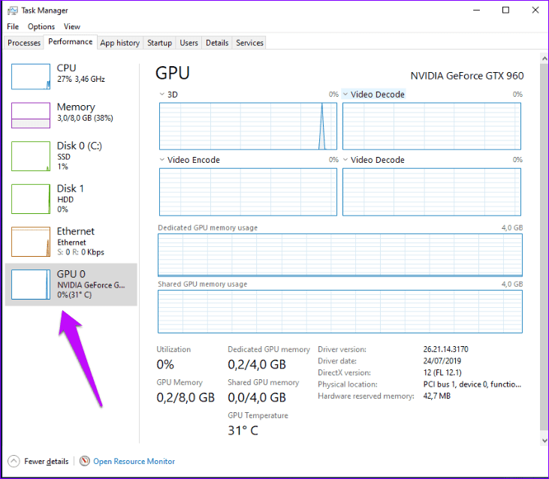Click hardware reserved memory 42,7 MB
The width and height of the screenshot is (549, 479).
[x=436, y=396]
